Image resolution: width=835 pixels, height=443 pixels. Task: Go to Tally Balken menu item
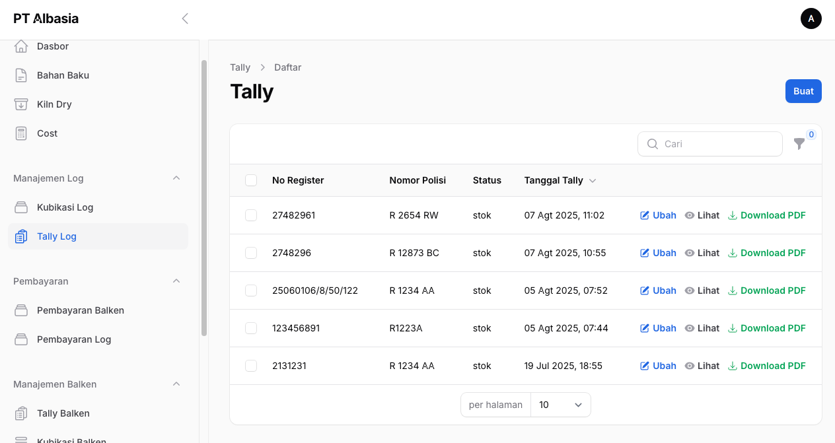63,413
